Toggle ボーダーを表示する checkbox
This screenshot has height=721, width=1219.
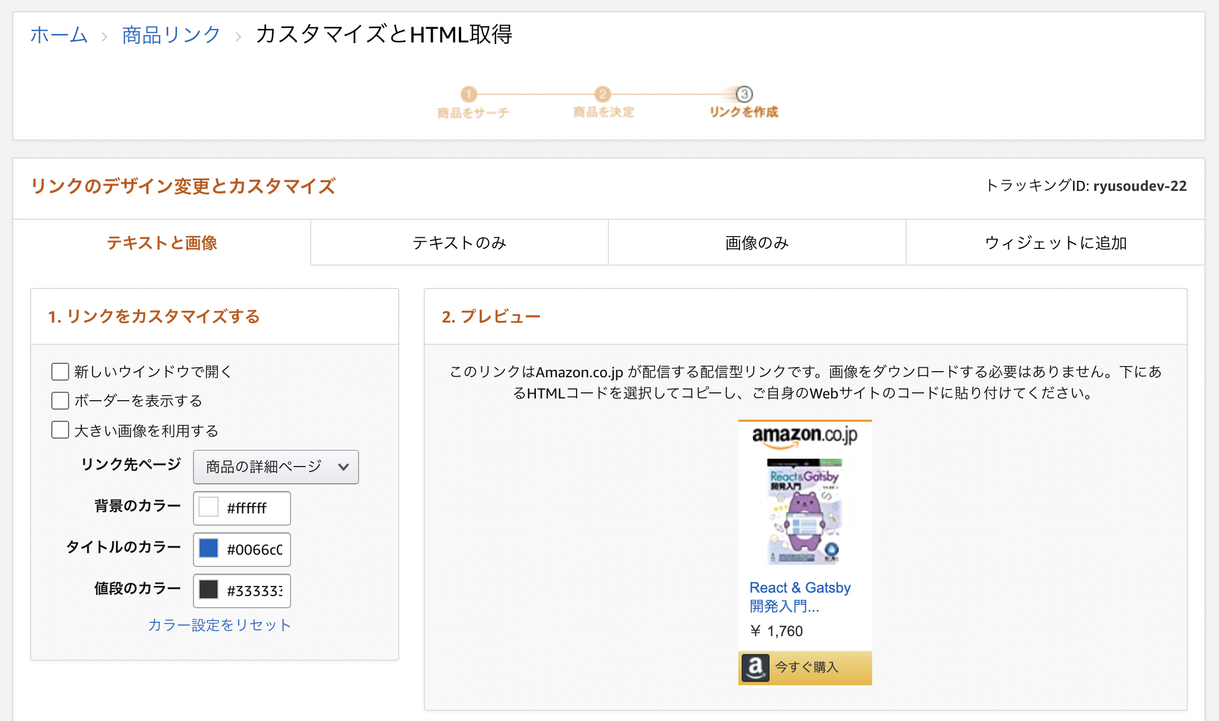60,401
